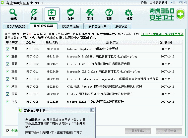188x138 pixels.
Task: Sort by 安全等级 column header
Action: coord(15,43)
